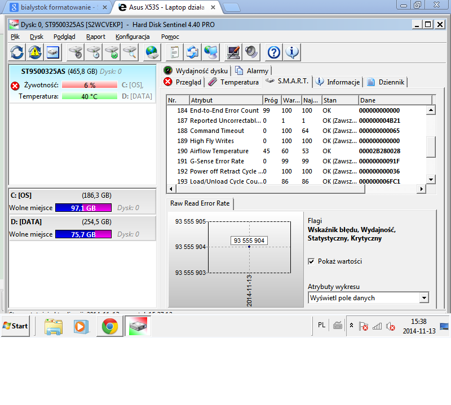The width and height of the screenshot is (451, 405).
Task: Switch to the Przegląd tab
Action: tap(183, 82)
